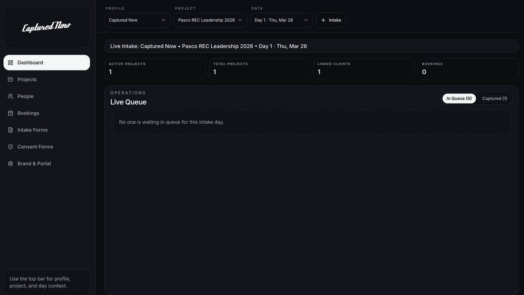Click the People users icon
Screen dimensions: 524x295
coord(11,96)
